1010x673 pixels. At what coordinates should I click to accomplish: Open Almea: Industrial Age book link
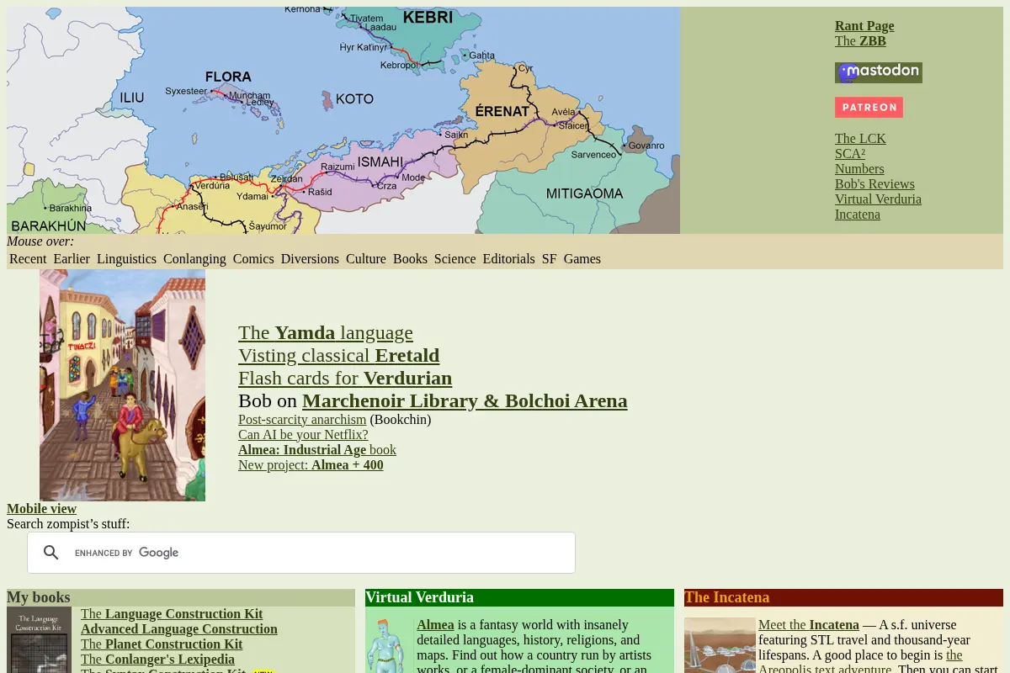pos(317,450)
